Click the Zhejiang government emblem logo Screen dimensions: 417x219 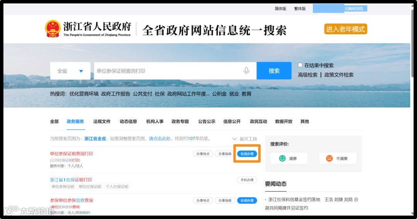point(53,28)
